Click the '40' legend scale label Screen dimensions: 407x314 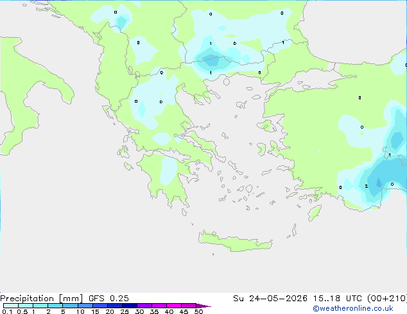pos(169,311)
